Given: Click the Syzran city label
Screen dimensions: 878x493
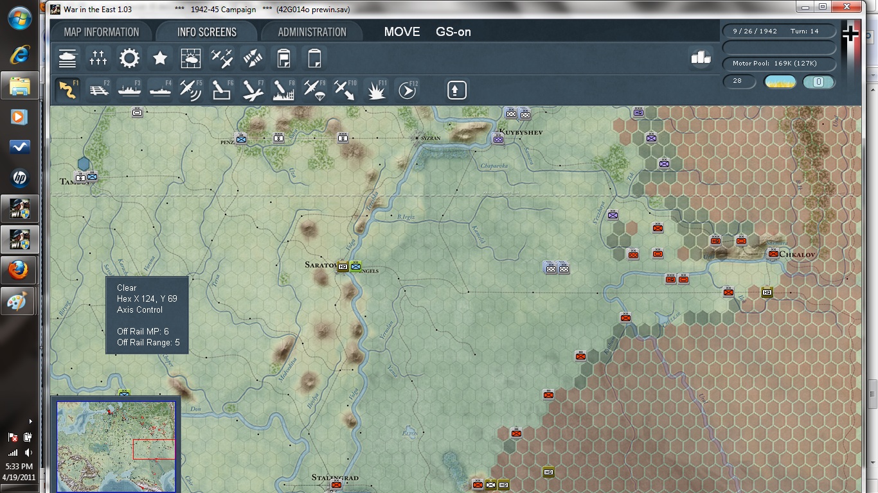Looking at the screenshot, I should [430, 138].
